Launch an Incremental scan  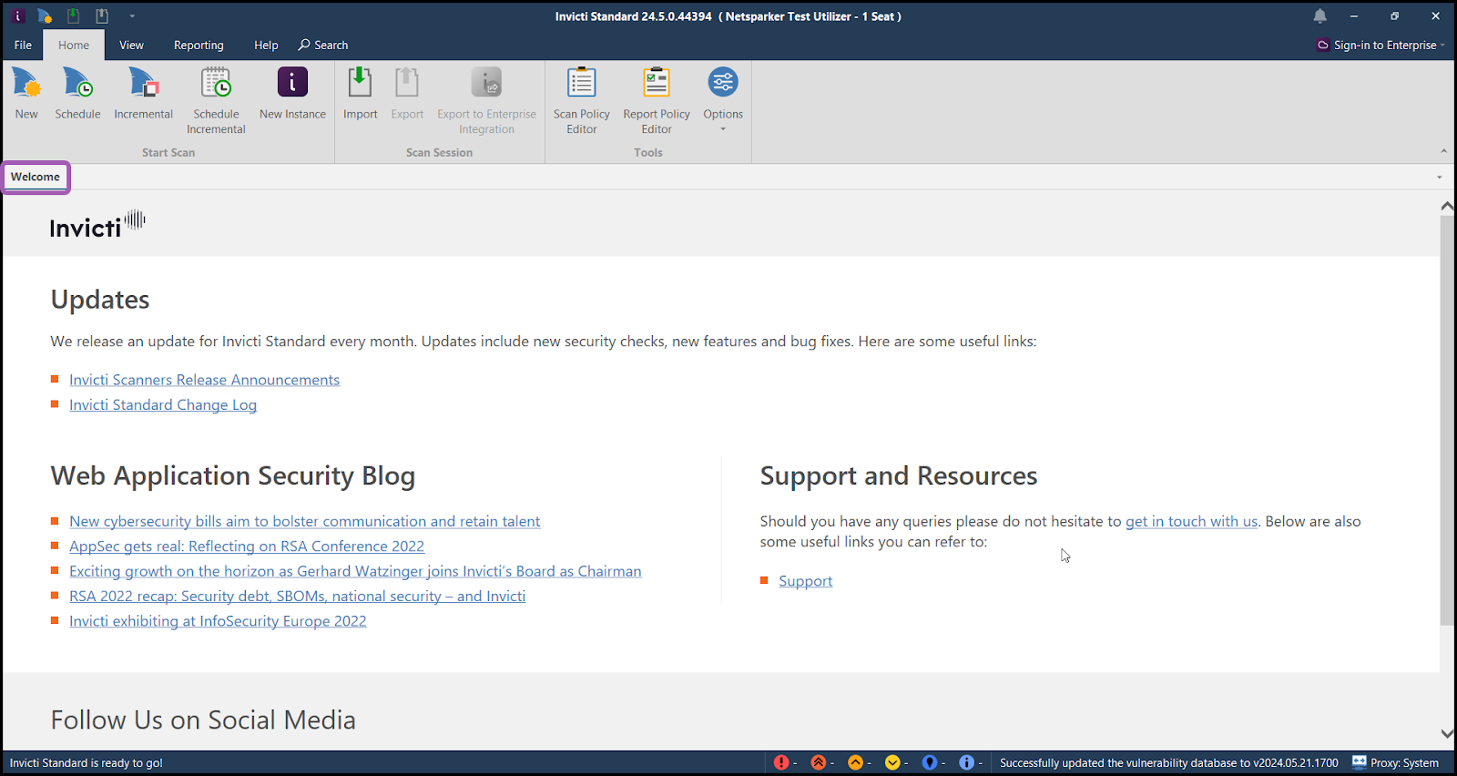point(143,94)
